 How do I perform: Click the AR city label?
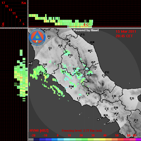click(x=60, y=46)
